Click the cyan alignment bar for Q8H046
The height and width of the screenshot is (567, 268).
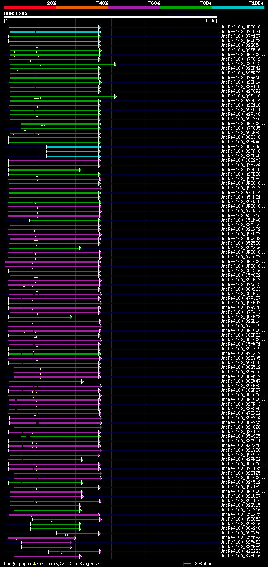pyautogui.click(x=73, y=147)
